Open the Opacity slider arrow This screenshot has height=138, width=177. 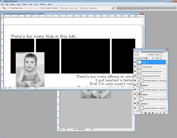pyautogui.click(x=161, y=54)
